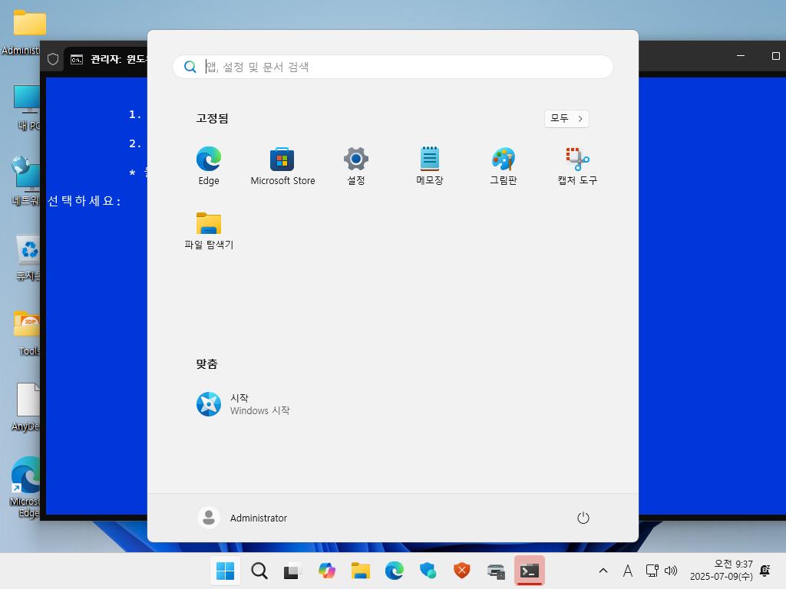The height and width of the screenshot is (589, 786).
Task: Open network status tray icon
Action: (x=652, y=571)
